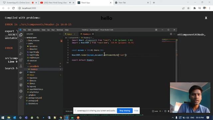Open the Docker whale icon in activity bar

(21, 72)
